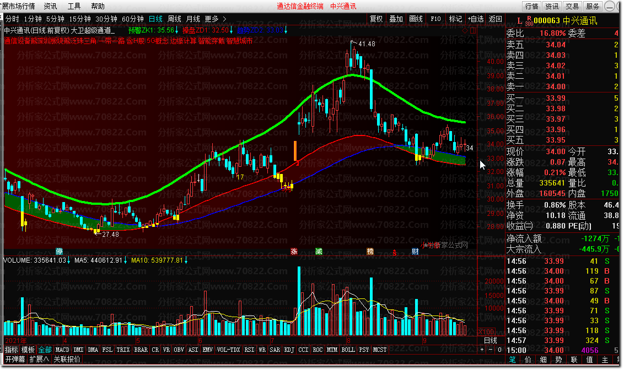The width and height of the screenshot is (624, 370).
Task: Click the '标记' mark button
Action: point(456,19)
